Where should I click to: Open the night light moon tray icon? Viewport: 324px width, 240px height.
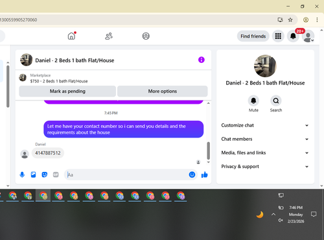pos(260,215)
